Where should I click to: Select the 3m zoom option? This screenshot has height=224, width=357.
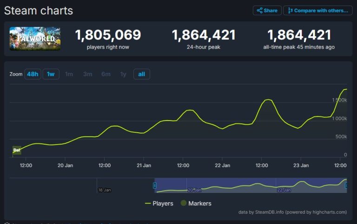[x=88, y=74]
